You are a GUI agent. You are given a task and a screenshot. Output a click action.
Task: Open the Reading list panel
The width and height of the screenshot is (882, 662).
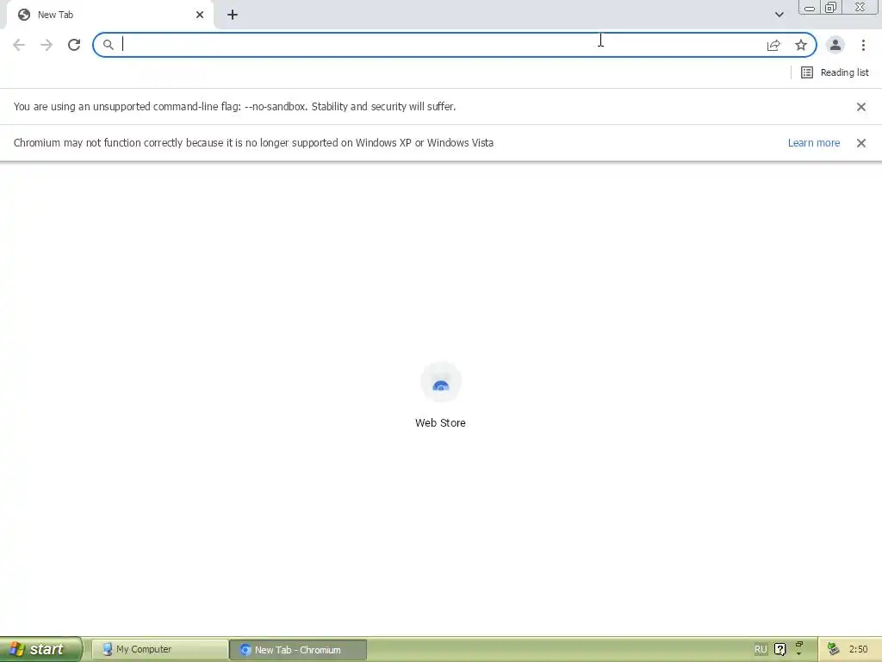pos(835,72)
